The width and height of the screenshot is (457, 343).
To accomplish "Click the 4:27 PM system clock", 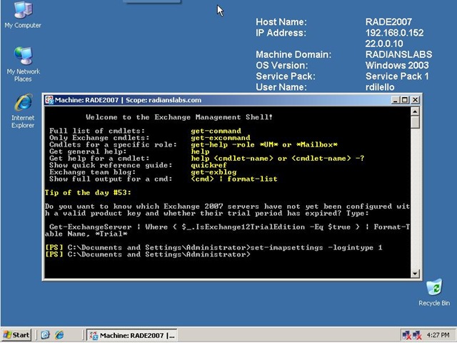I will click(x=438, y=334).
